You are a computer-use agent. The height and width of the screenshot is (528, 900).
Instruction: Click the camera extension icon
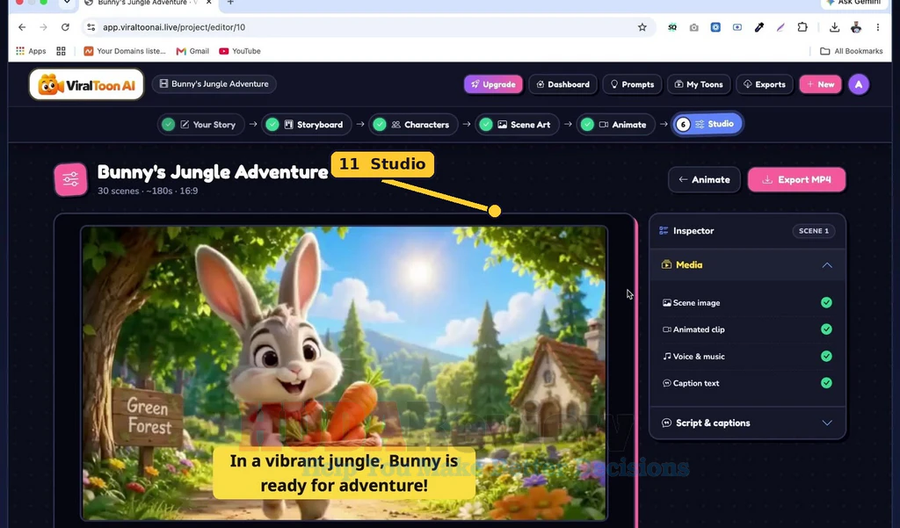coord(694,27)
